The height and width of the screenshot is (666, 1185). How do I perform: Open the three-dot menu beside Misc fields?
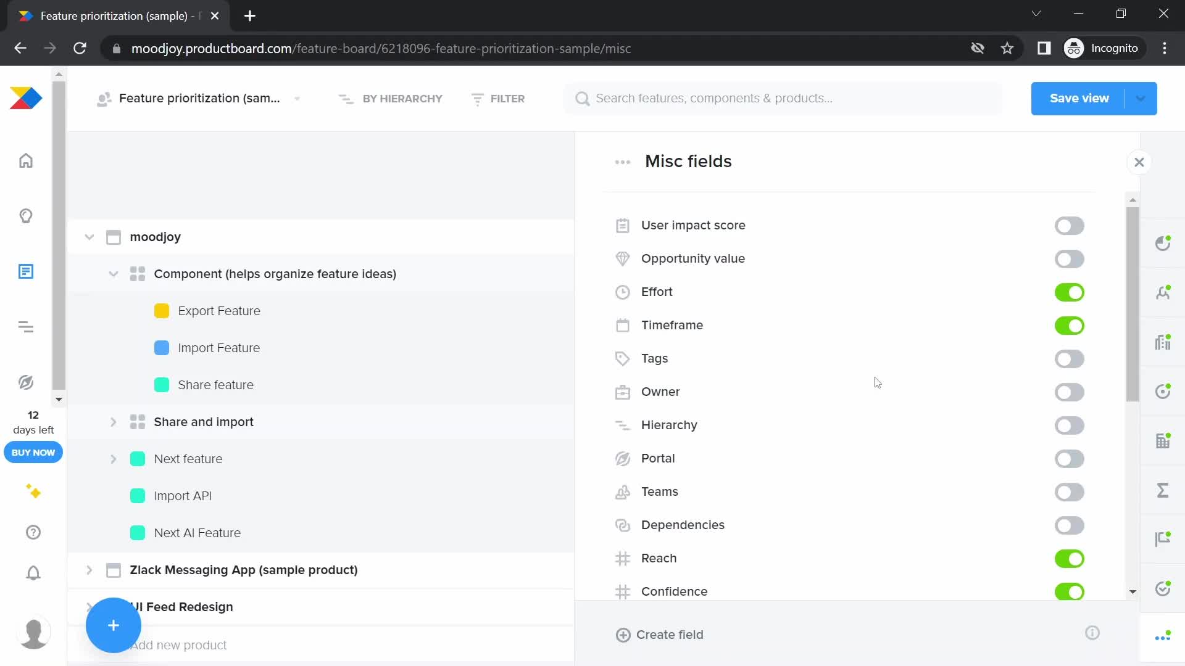623,162
